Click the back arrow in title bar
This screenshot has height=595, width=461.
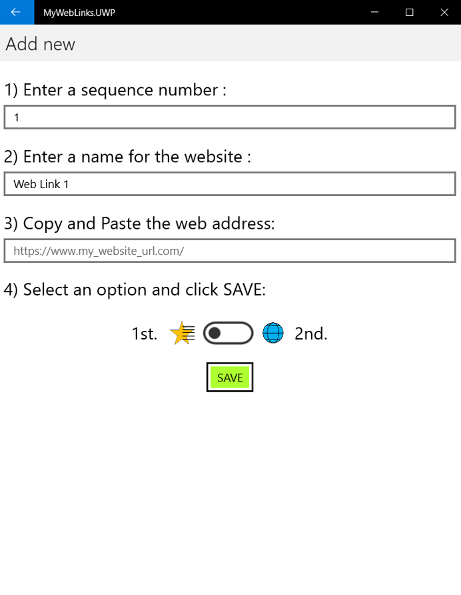pos(16,12)
